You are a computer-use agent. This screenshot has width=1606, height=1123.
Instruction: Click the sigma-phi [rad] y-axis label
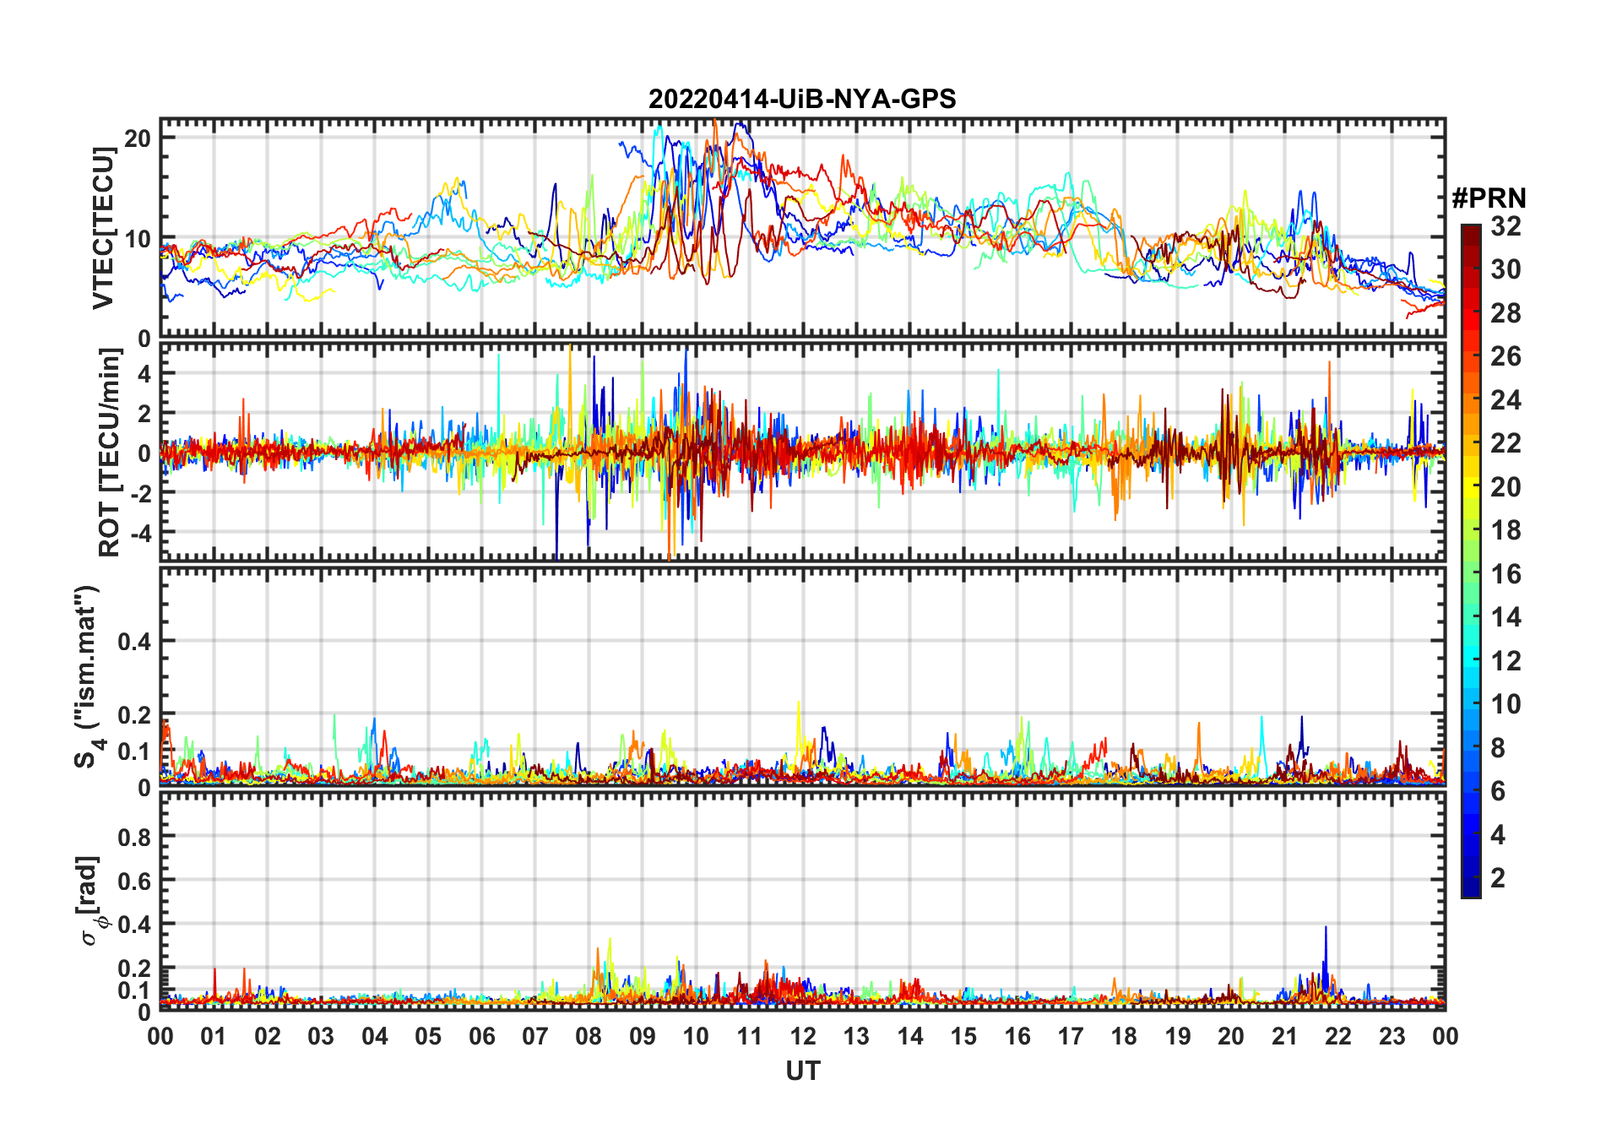91,900
